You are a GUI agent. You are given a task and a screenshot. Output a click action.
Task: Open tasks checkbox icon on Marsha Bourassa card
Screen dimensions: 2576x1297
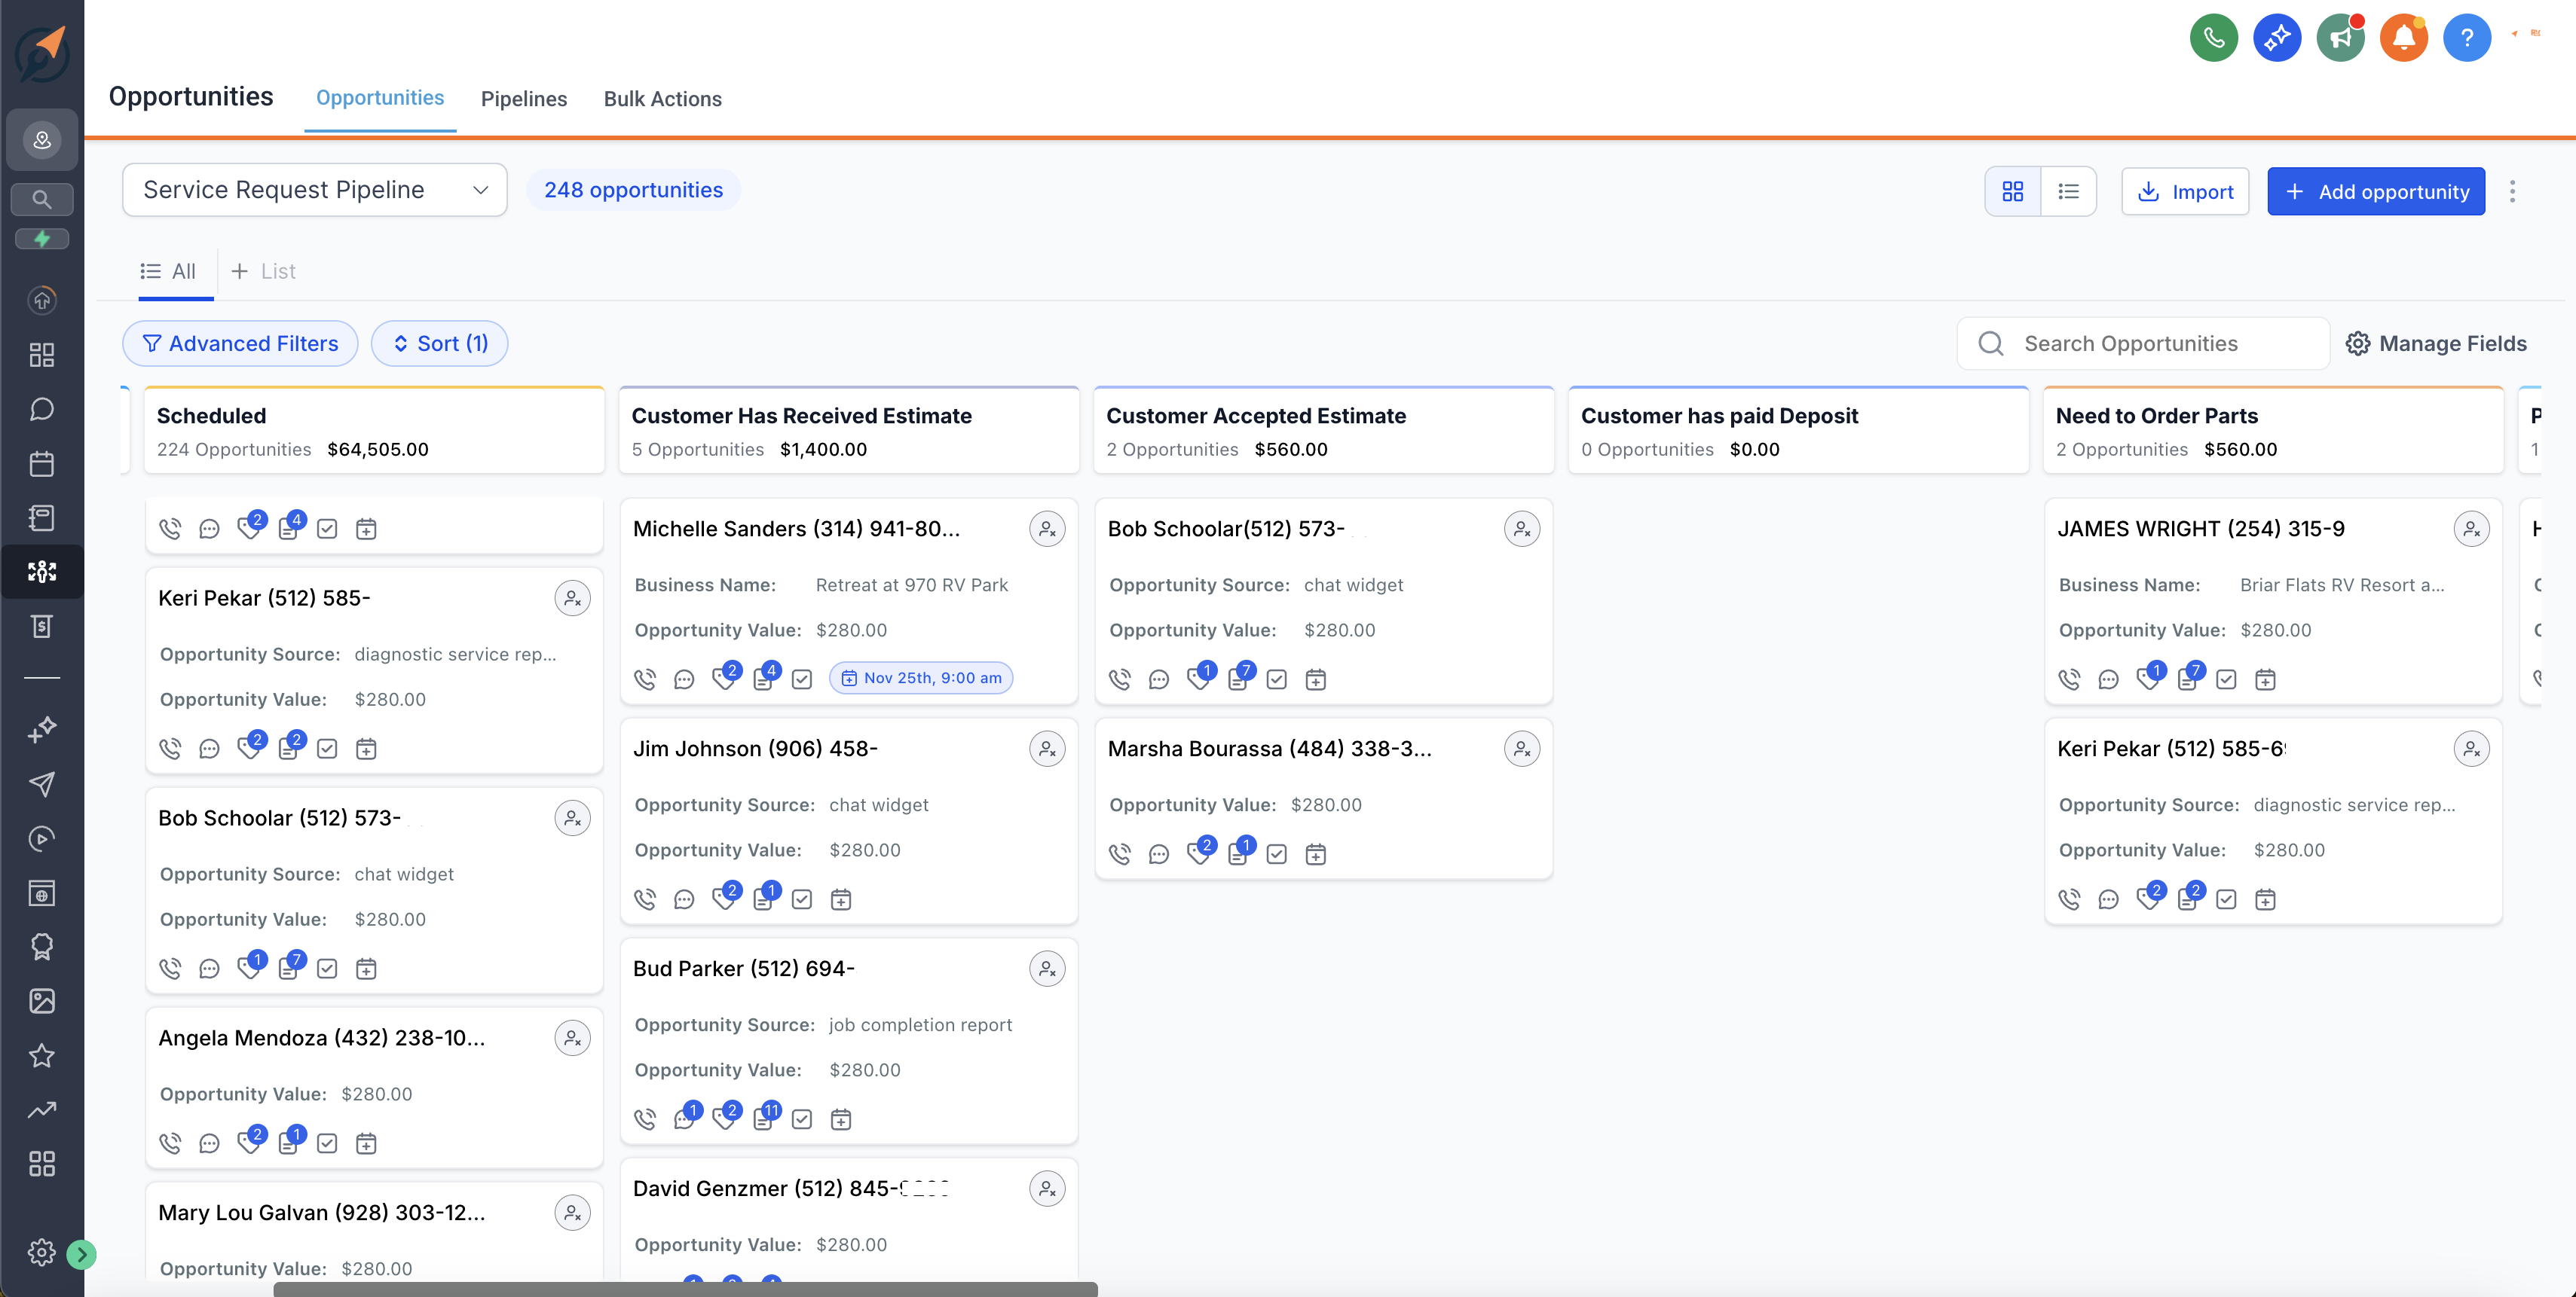[1276, 854]
